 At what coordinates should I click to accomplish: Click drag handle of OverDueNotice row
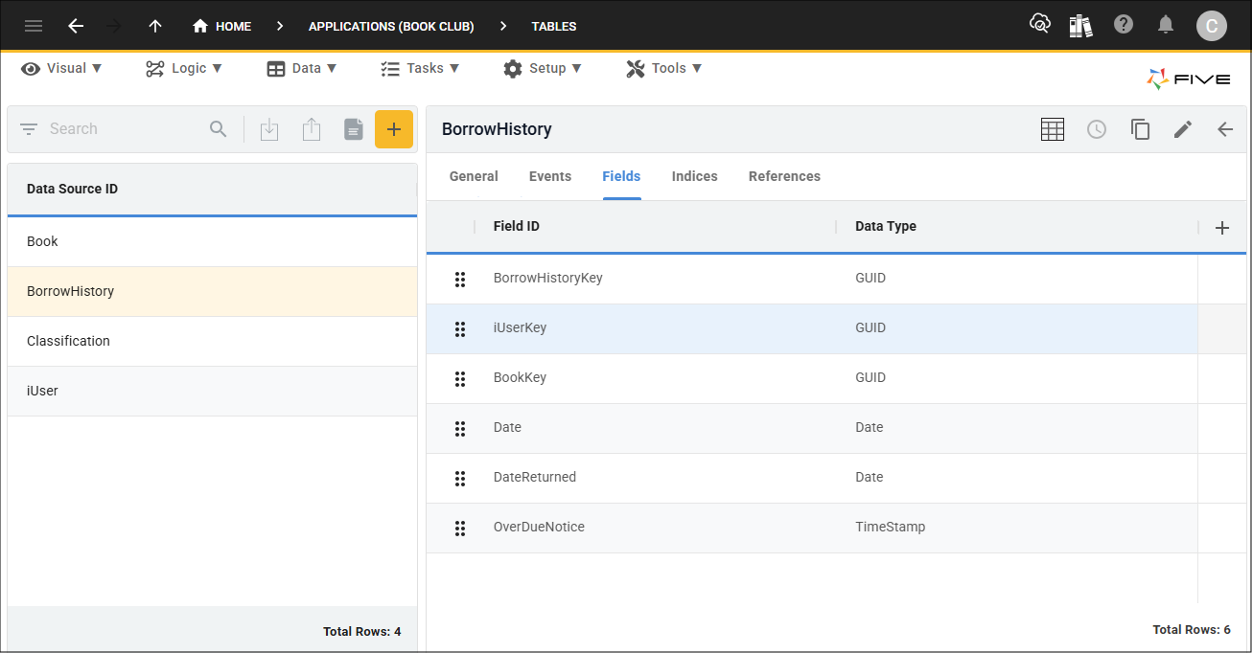[x=460, y=528]
